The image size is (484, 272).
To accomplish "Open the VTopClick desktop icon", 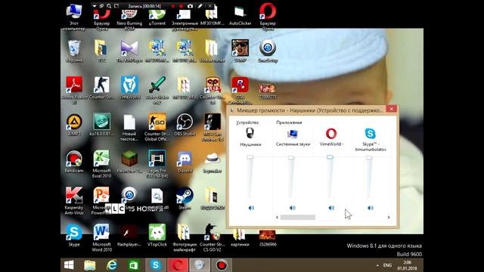I will coord(157,236).
